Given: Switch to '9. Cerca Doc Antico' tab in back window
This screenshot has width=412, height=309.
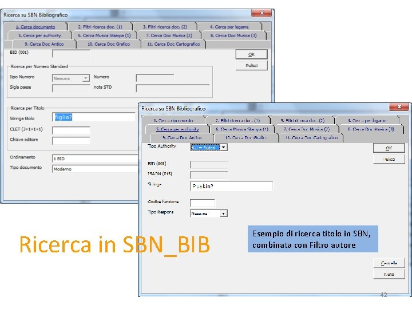Looking at the screenshot, I should [x=44, y=44].
